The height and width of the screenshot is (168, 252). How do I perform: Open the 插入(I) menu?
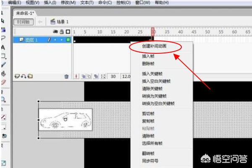(x=50, y=3)
